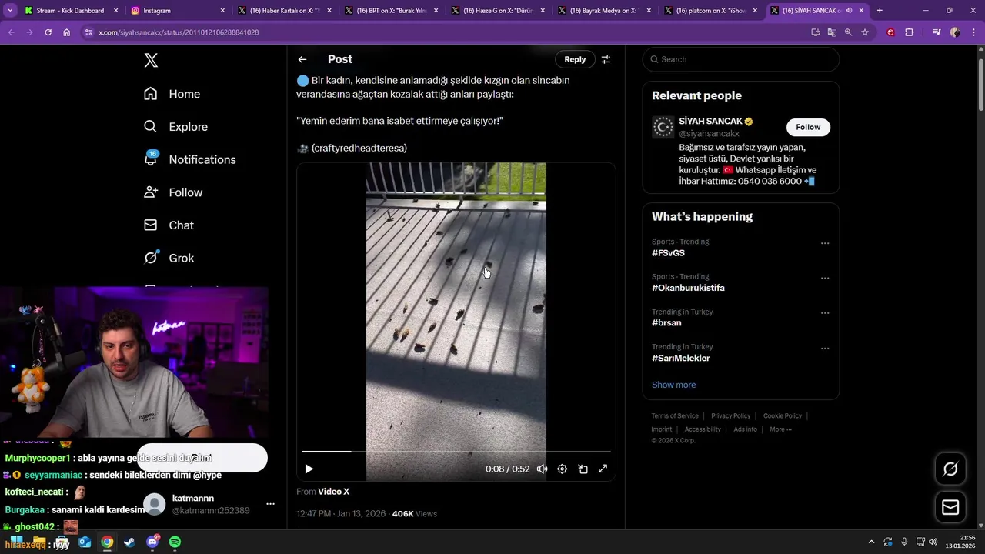Toggle picture-in-picture on the video
Viewport: 985px width, 554px height.
click(583, 469)
